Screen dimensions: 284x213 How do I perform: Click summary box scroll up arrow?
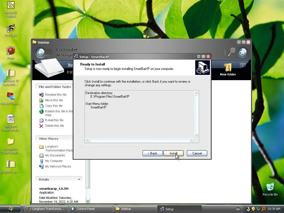(x=196, y=93)
